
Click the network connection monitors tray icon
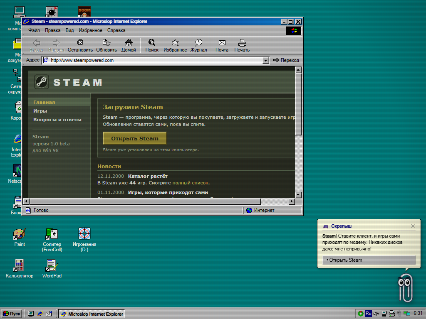pyautogui.click(x=407, y=314)
